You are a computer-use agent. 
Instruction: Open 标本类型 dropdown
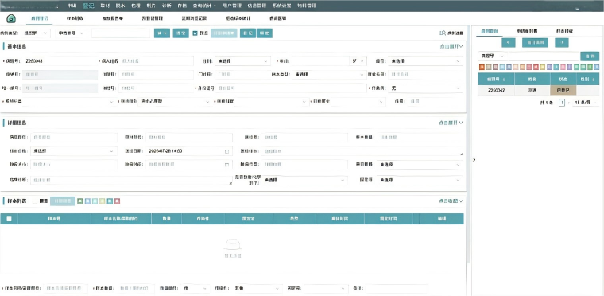tap(328, 75)
